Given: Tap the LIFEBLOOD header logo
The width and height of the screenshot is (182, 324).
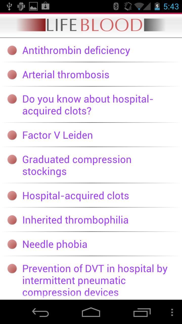Looking at the screenshot, I should (91, 25).
